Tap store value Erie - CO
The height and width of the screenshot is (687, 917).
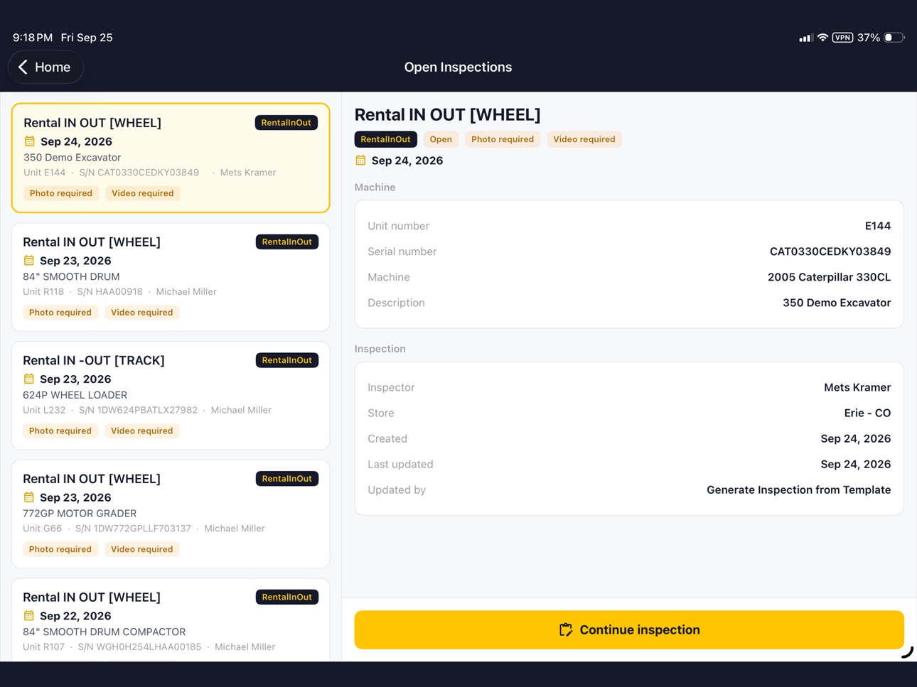tap(867, 413)
